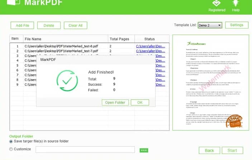This screenshot has height=160, width=252.
Task: Select file row number 4
Action: [23, 61]
